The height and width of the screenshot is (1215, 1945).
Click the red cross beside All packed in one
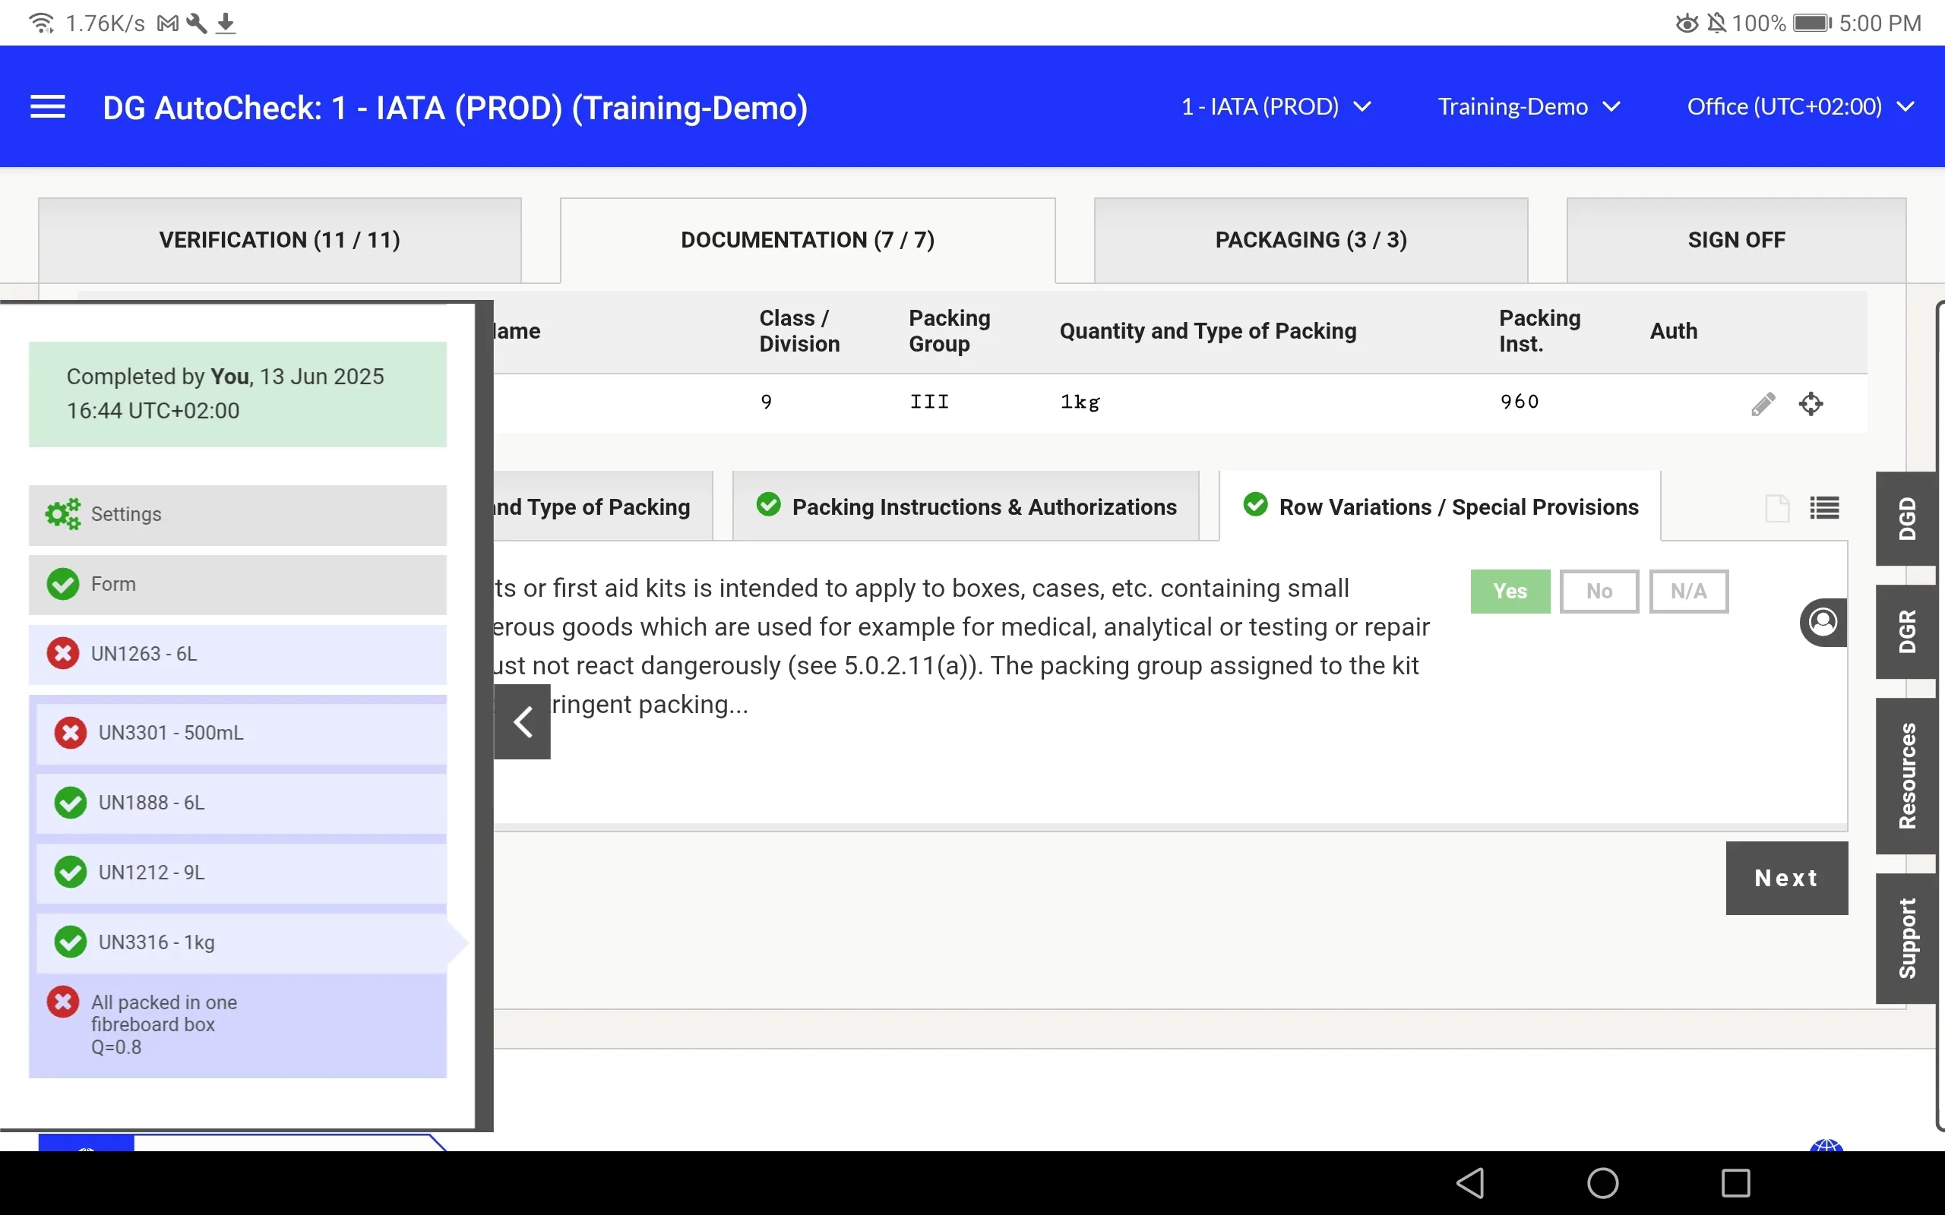63,1002
